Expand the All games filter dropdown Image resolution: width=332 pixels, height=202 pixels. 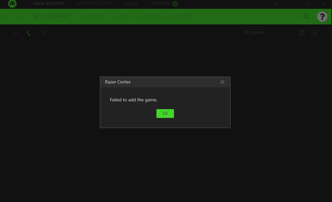[267, 33]
